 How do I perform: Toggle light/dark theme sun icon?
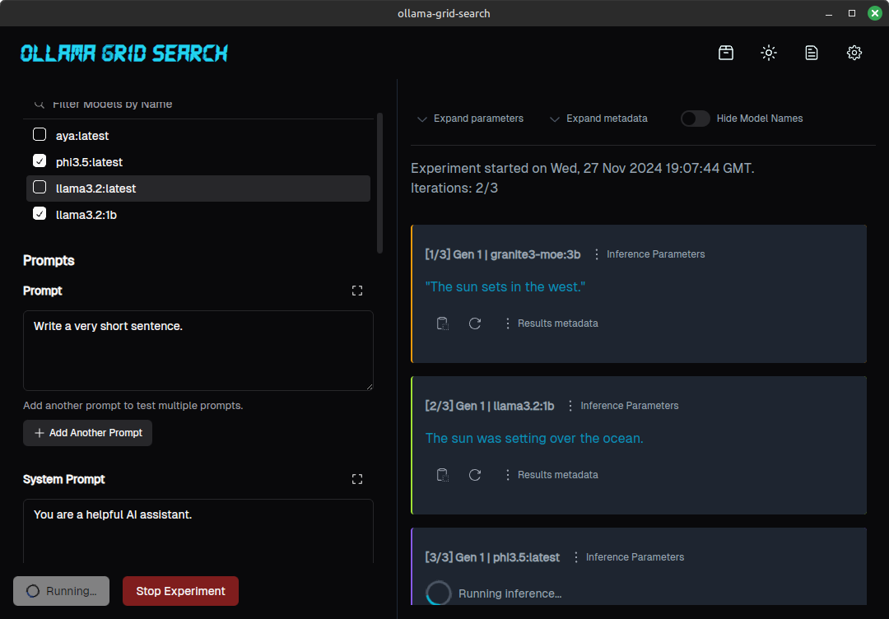769,53
